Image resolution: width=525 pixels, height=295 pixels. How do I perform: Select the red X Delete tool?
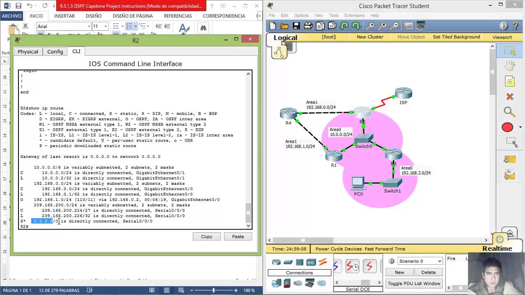tap(510, 97)
